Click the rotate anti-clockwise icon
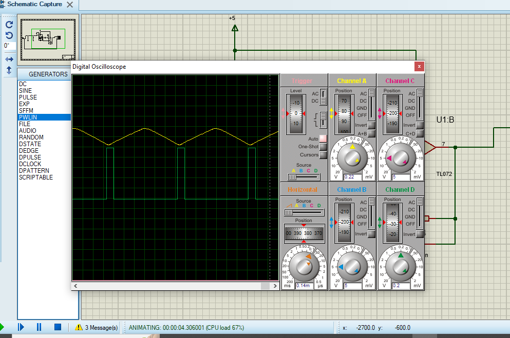This screenshot has width=510, height=338. [9, 35]
